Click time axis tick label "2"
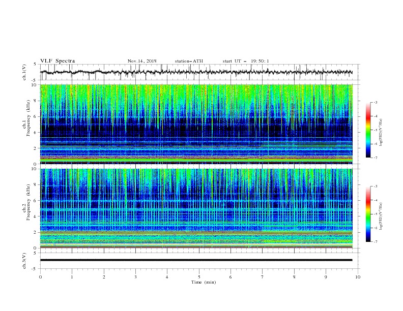Image resolution: width=403 pixels, height=311 pixels. [x=104, y=277]
